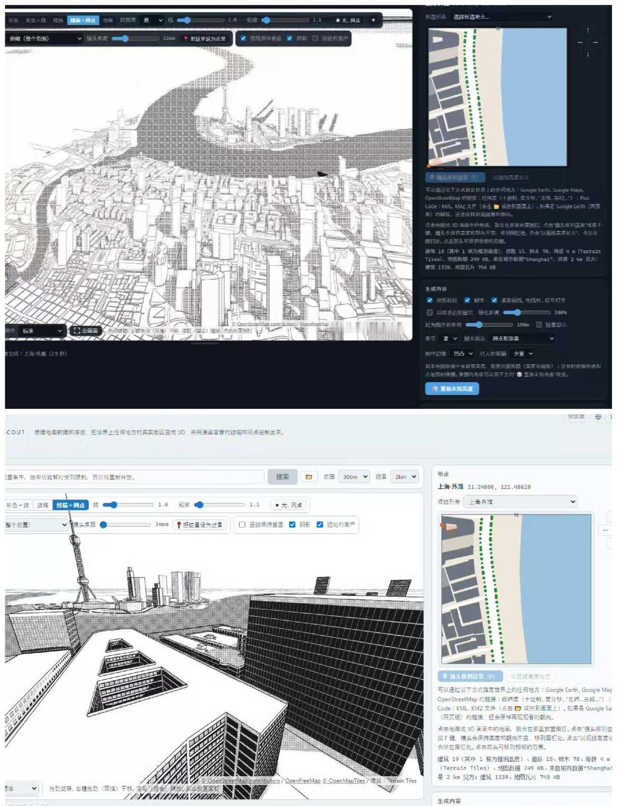Open 候选列表 上海·外滩 dropdown

pyautogui.click(x=521, y=502)
